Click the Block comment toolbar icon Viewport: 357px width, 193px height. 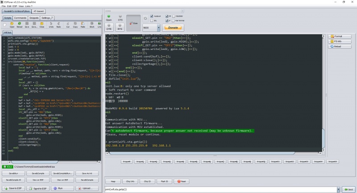coord(92,25)
